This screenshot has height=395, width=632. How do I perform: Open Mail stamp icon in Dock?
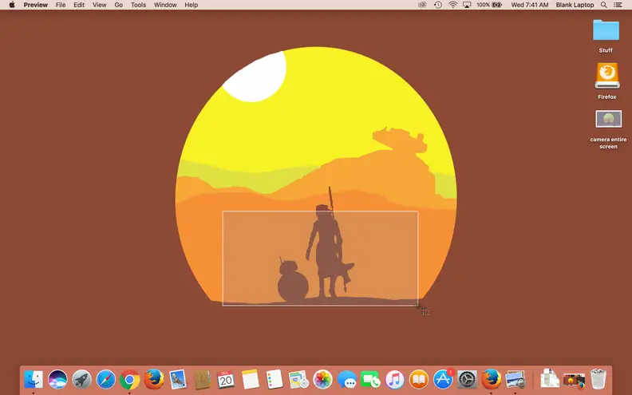178,379
